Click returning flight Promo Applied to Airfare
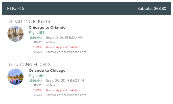 (x=63, y=90)
